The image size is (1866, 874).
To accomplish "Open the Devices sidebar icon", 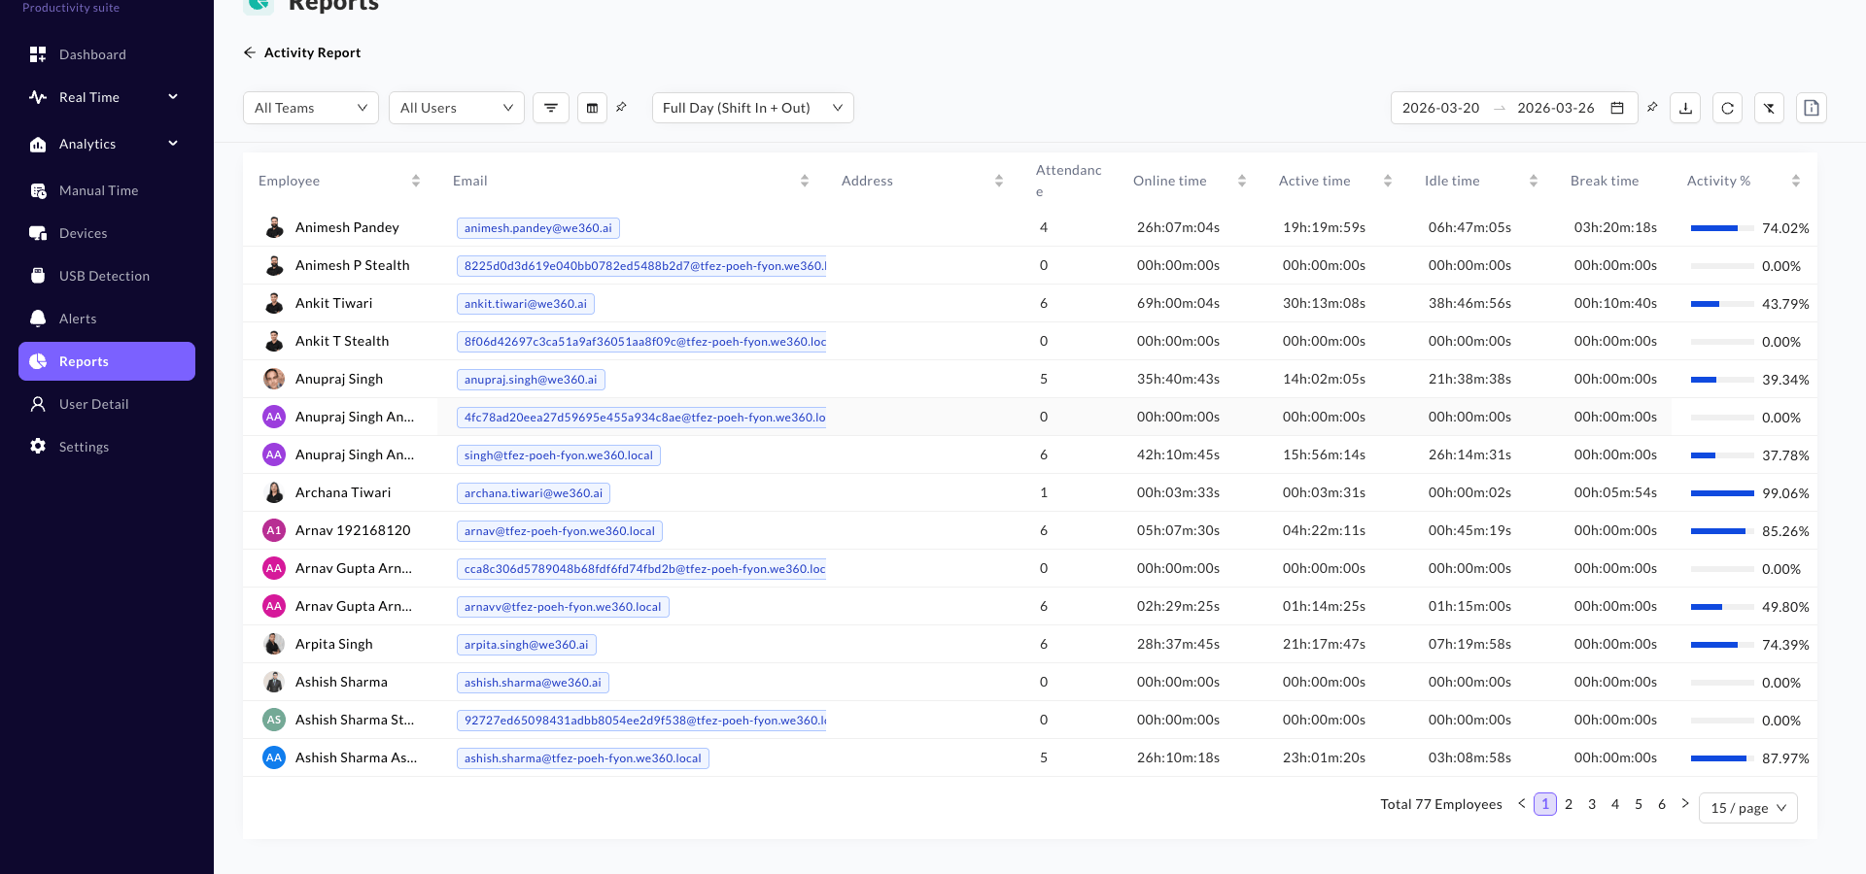I will [x=38, y=233].
